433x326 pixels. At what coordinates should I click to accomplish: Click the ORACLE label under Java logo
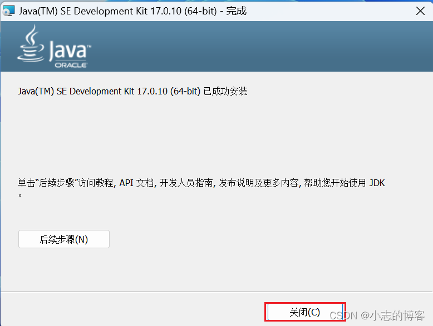pos(71,65)
